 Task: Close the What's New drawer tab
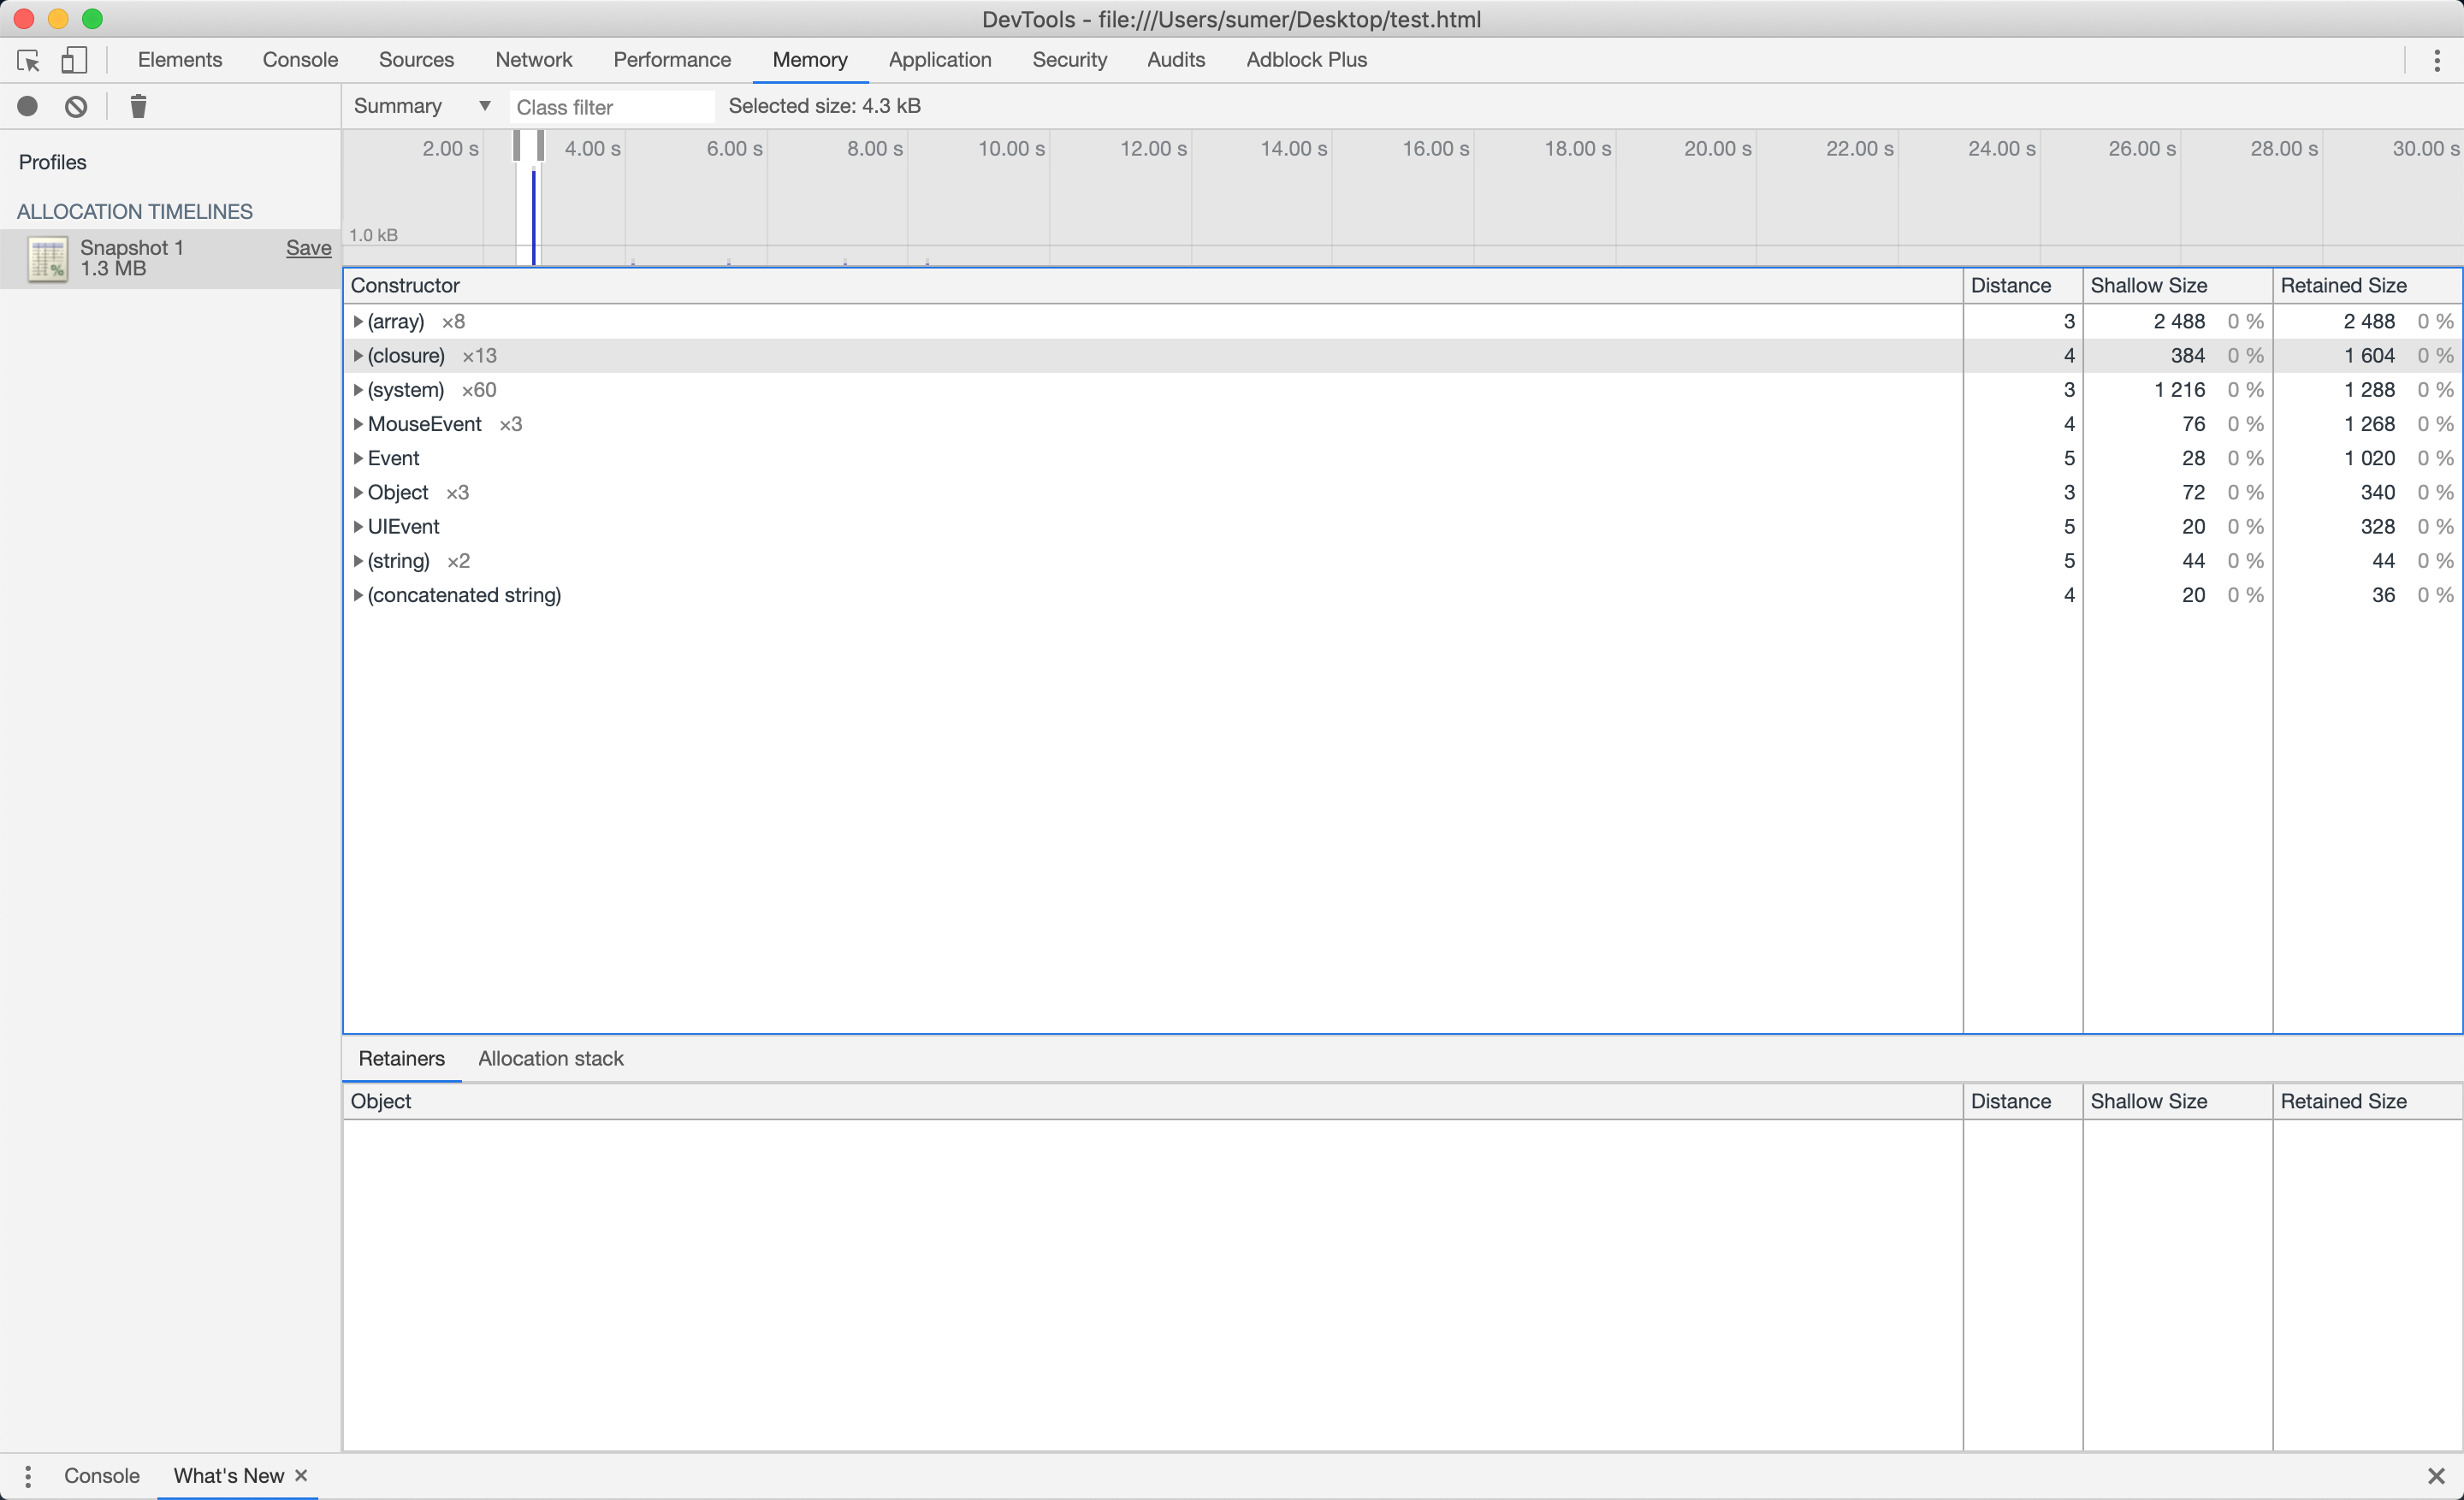coord(301,1475)
